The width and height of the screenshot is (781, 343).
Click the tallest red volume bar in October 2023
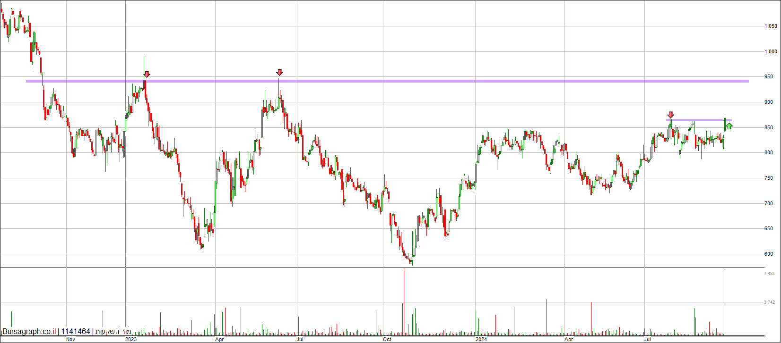click(404, 302)
